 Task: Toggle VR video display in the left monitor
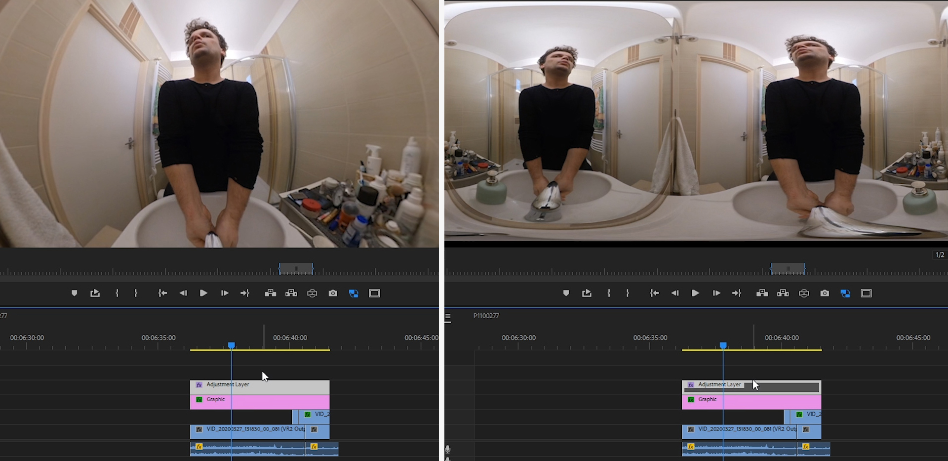pos(312,293)
